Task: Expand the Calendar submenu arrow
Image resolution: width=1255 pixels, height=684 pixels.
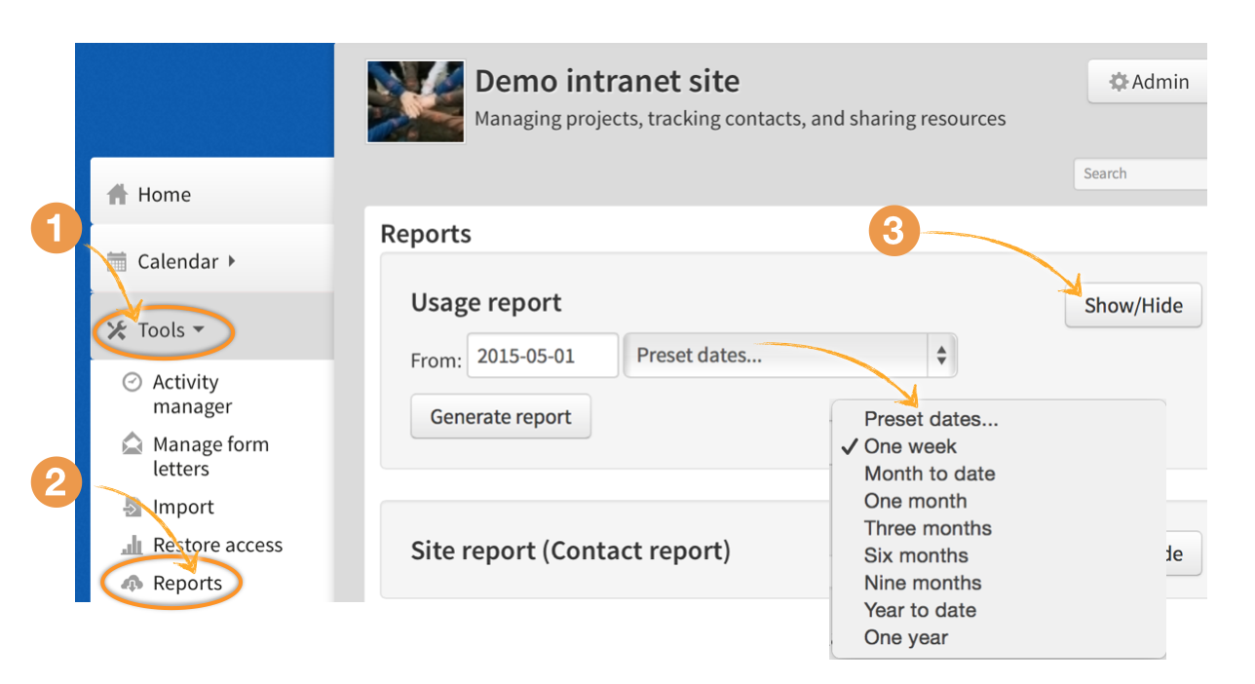Action: pyautogui.click(x=231, y=261)
